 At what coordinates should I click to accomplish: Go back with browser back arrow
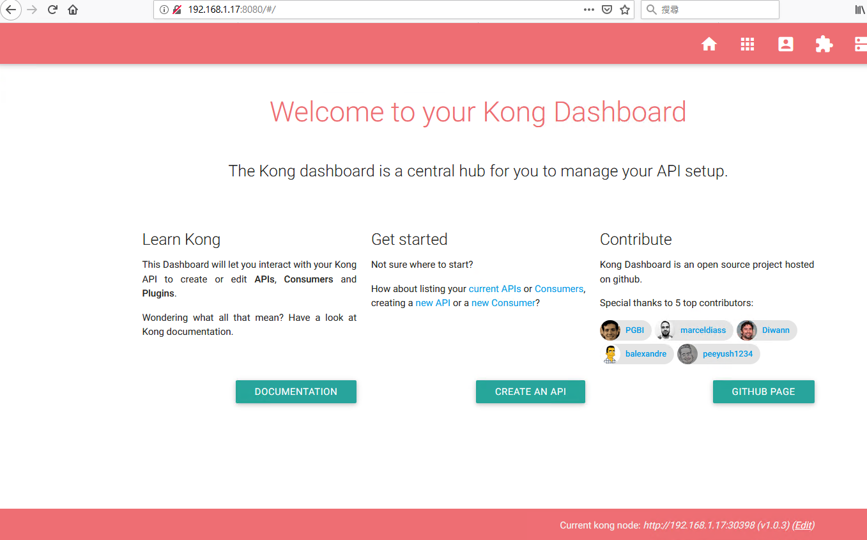[x=11, y=10]
